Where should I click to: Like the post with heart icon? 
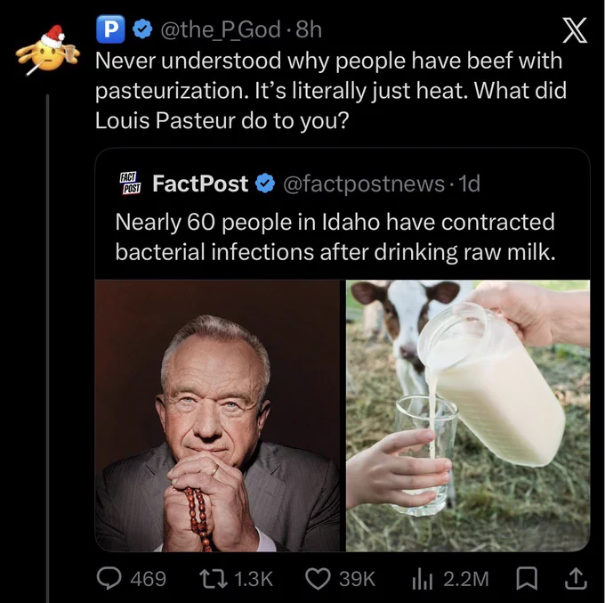(x=318, y=579)
